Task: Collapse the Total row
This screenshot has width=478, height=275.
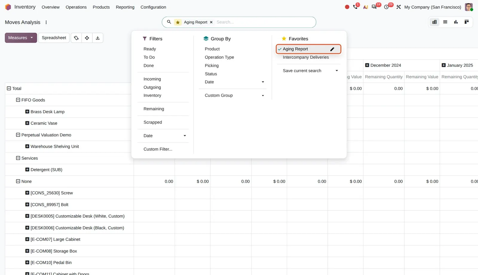Action: point(9,88)
